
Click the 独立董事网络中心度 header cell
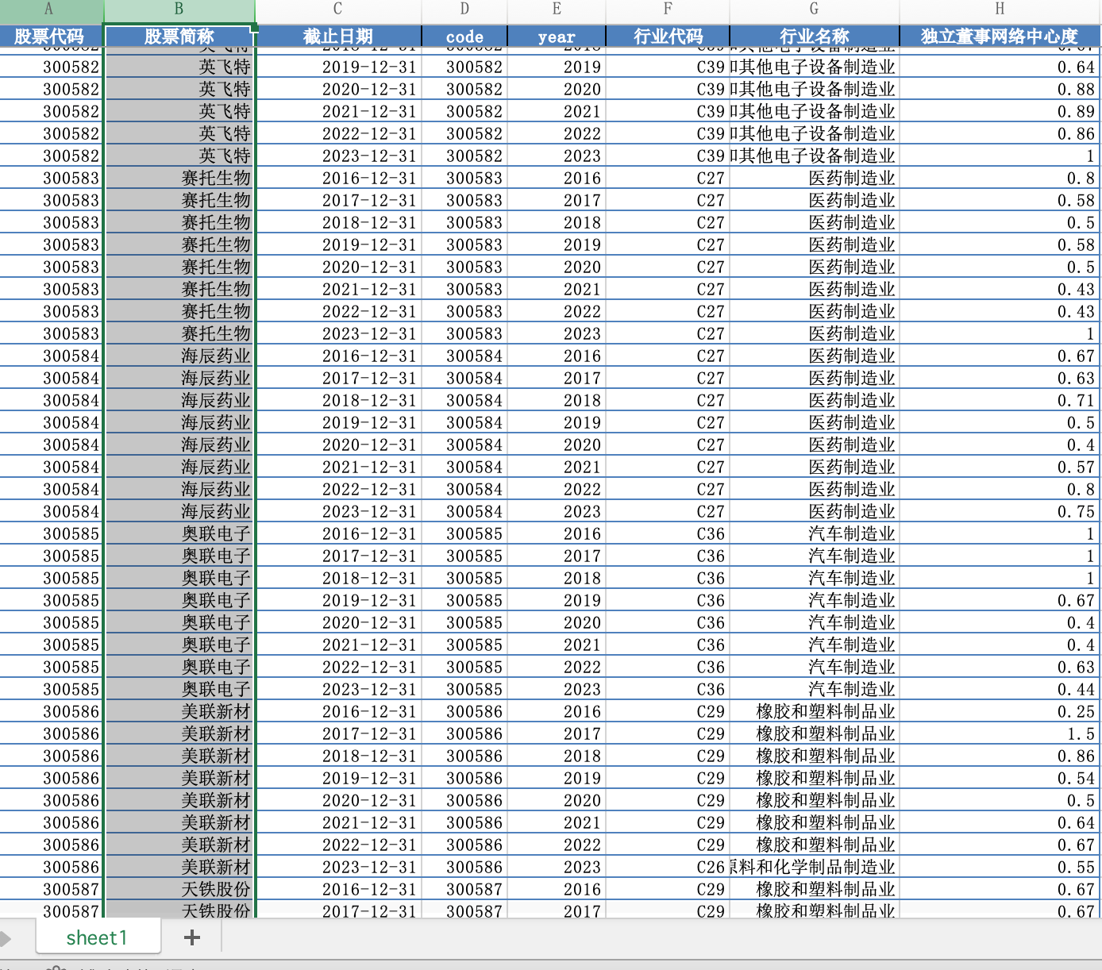[x=1000, y=37]
